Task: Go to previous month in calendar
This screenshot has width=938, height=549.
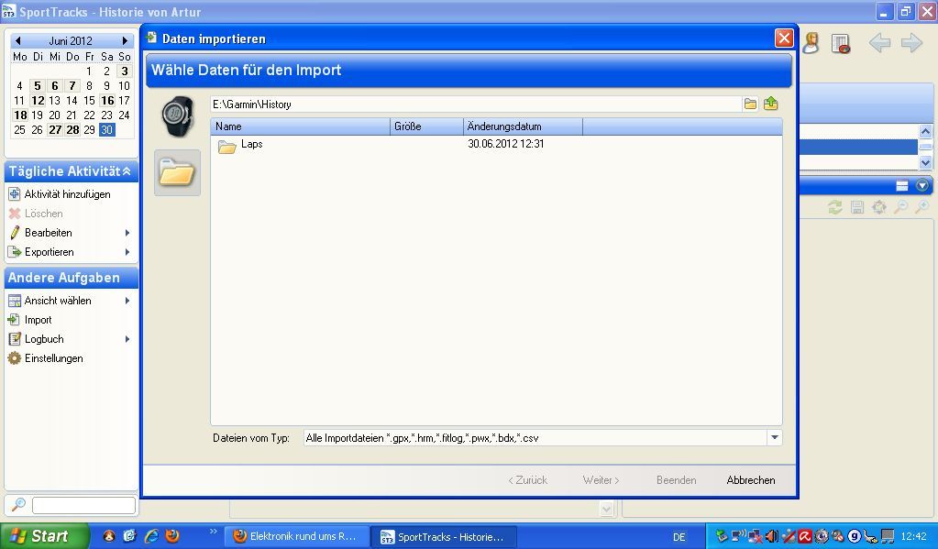Action: pyautogui.click(x=17, y=41)
